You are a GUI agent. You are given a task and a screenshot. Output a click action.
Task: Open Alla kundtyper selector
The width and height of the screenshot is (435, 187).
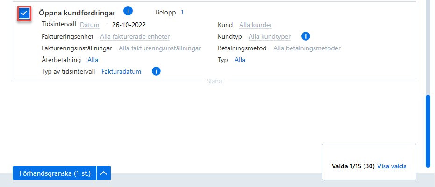click(270, 36)
